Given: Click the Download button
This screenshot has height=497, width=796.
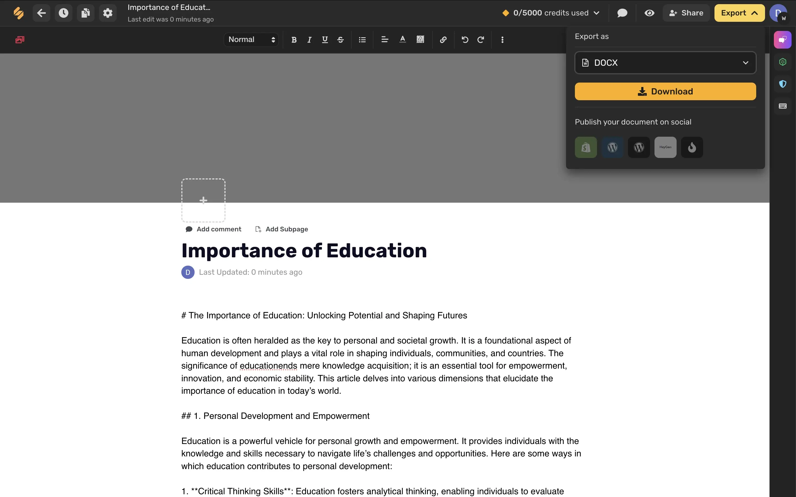Looking at the screenshot, I should pos(665,91).
